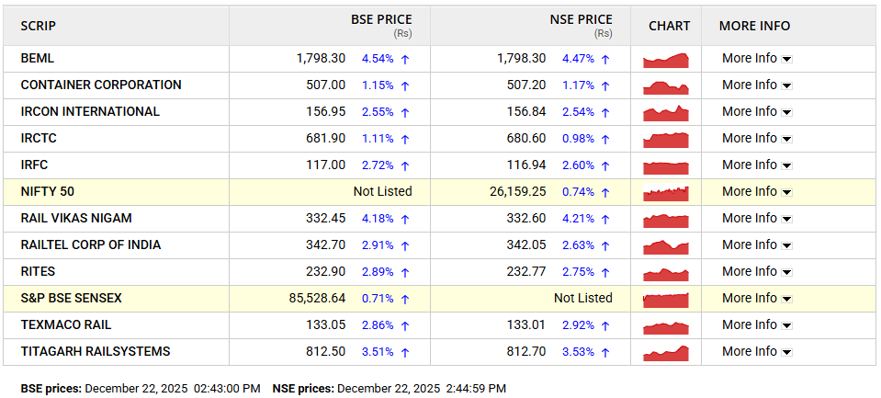Open the RAILTEL CORP OF INDIA link
The height and width of the screenshot is (398, 881).
point(90,245)
